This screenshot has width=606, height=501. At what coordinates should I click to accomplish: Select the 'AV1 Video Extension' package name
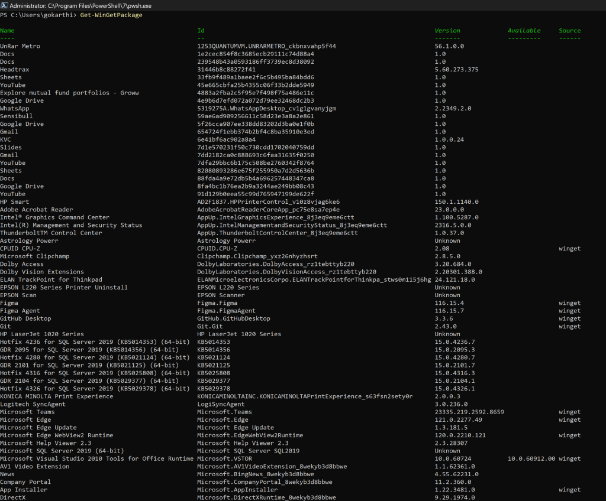35,466
